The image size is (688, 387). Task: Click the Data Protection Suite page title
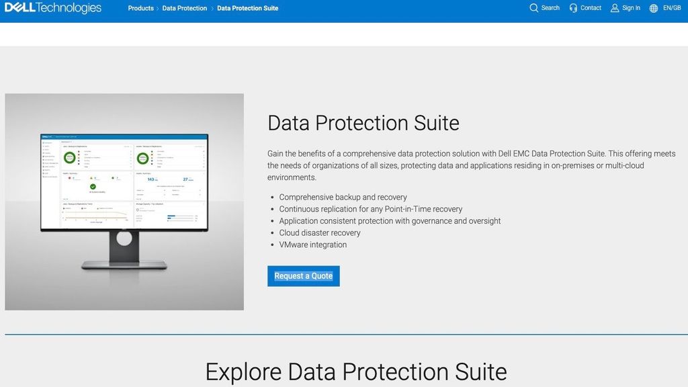click(x=363, y=123)
